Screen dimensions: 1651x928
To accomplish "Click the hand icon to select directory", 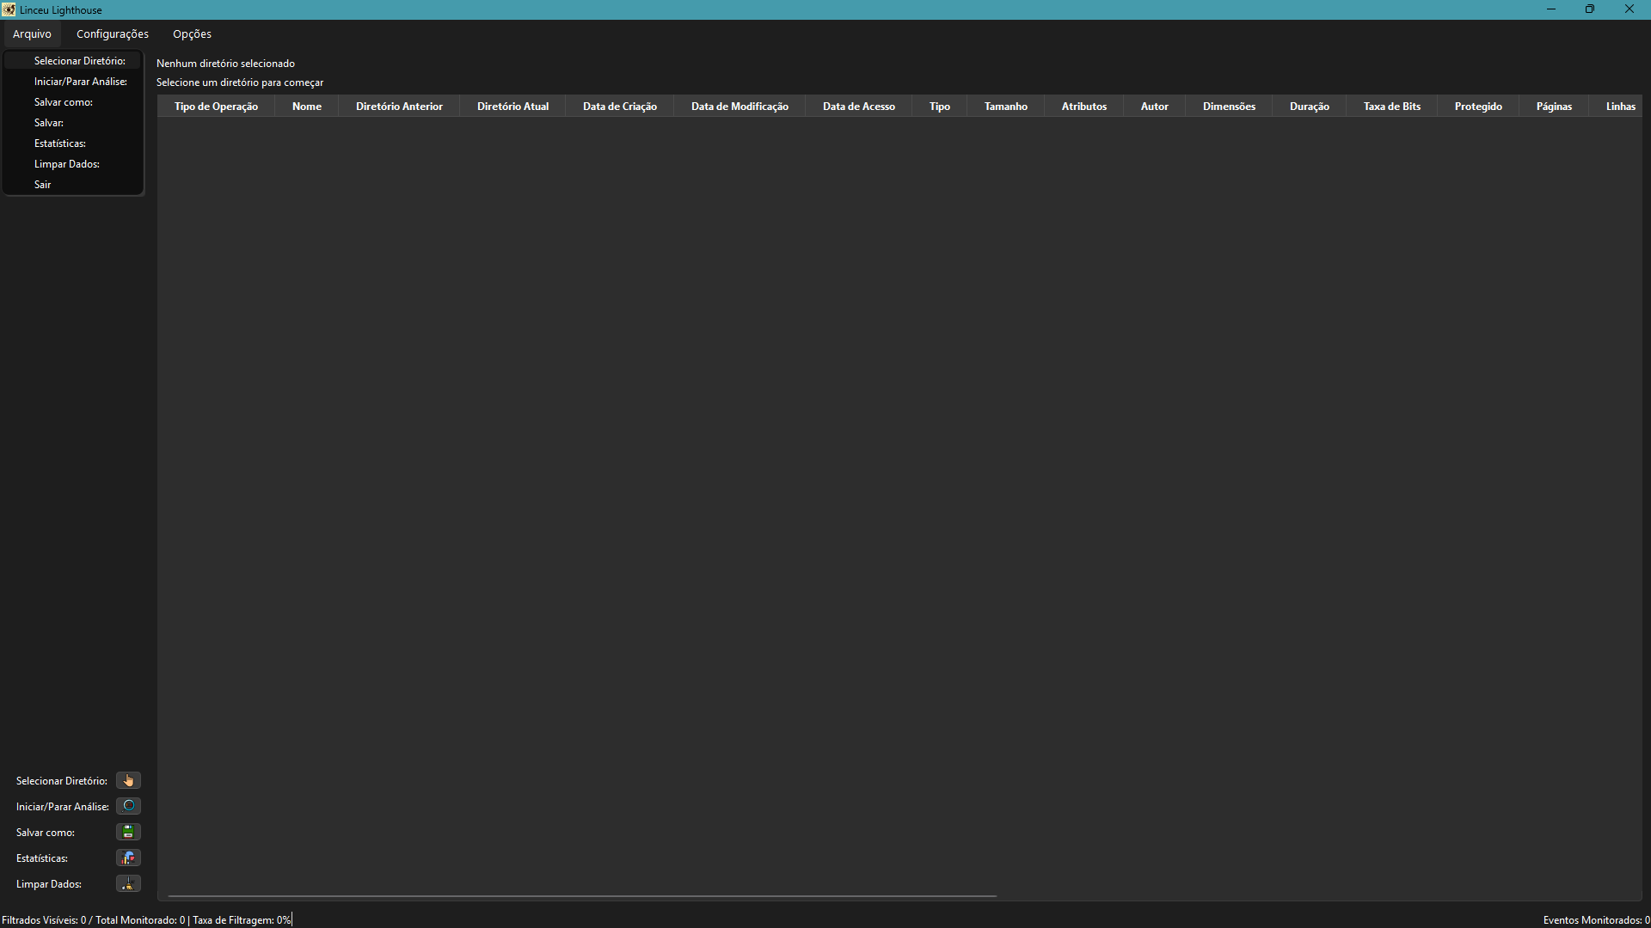I will click(x=128, y=780).
